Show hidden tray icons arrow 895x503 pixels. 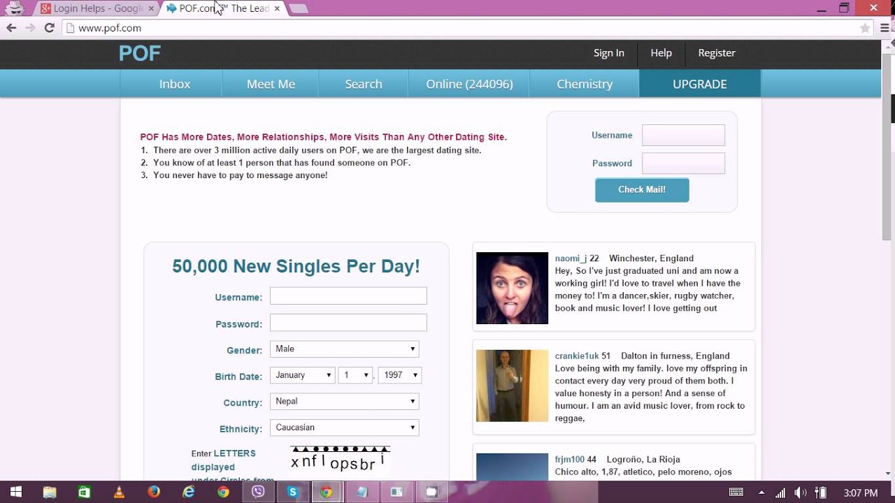tap(760, 492)
